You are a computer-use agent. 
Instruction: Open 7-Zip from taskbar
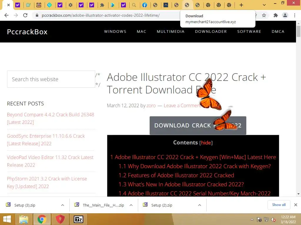pos(78,219)
